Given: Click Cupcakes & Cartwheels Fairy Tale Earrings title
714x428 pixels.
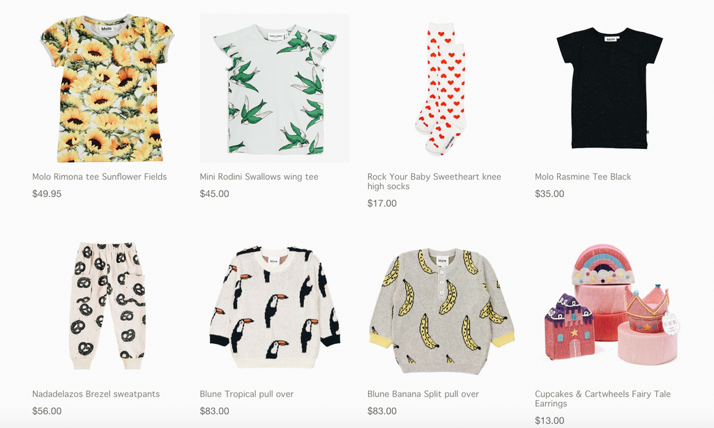Looking at the screenshot, I should [x=602, y=399].
